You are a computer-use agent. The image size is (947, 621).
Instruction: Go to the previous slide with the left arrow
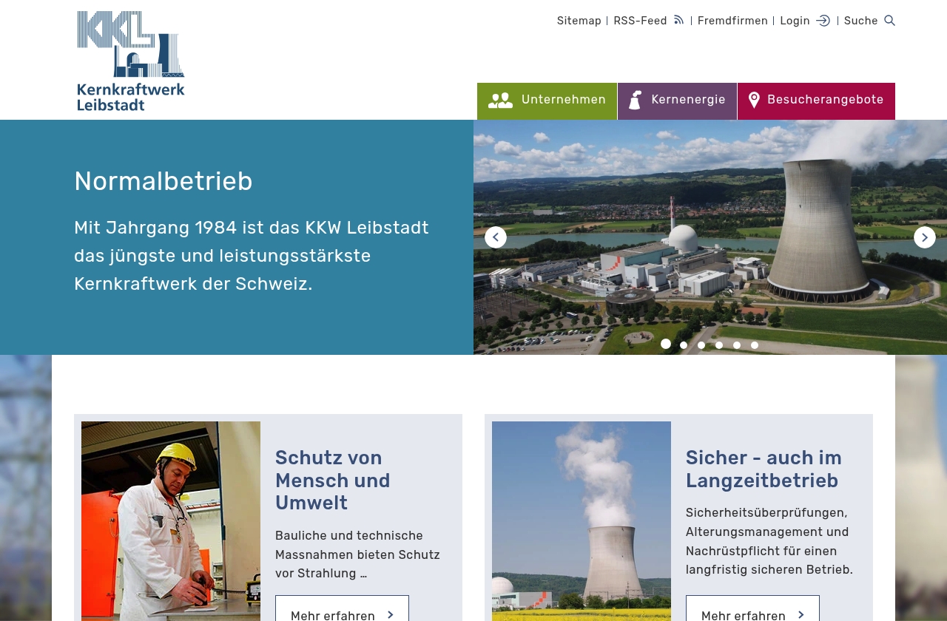click(496, 237)
